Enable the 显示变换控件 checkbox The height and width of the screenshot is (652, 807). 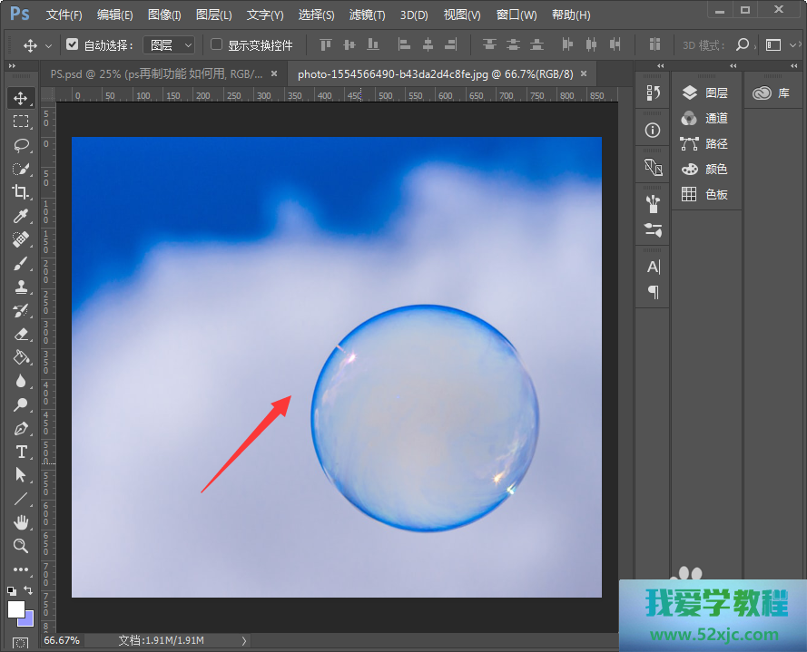coord(217,44)
